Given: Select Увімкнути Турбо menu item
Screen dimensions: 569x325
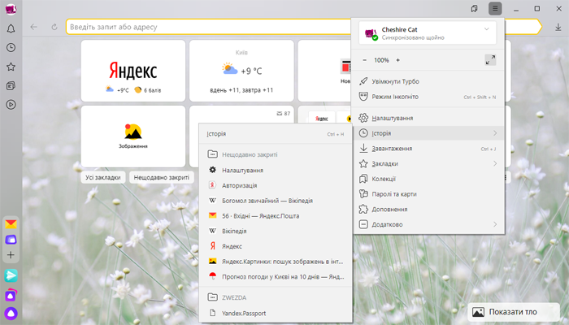Looking at the screenshot, I should (428, 81).
